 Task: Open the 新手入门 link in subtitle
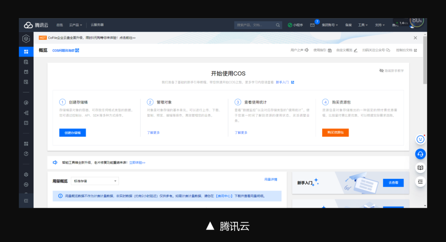tap(282, 82)
